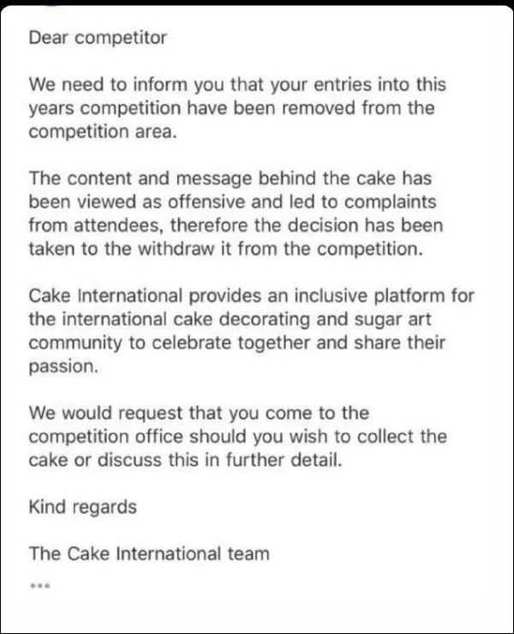Click "Cake International provides an inclusive platform" line
Viewport: 514px width, 634px height.
coord(251,296)
